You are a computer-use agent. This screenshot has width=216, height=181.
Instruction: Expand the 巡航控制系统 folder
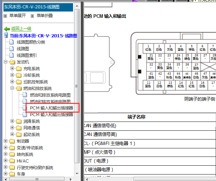12,82
